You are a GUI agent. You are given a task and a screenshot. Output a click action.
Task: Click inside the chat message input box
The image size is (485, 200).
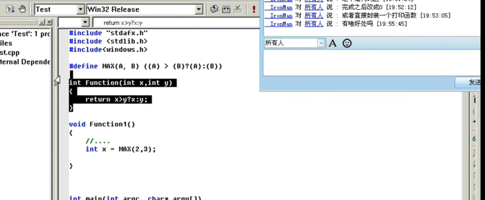tap(369, 62)
